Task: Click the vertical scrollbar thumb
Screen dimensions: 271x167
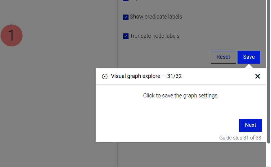Action: coord(269,71)
